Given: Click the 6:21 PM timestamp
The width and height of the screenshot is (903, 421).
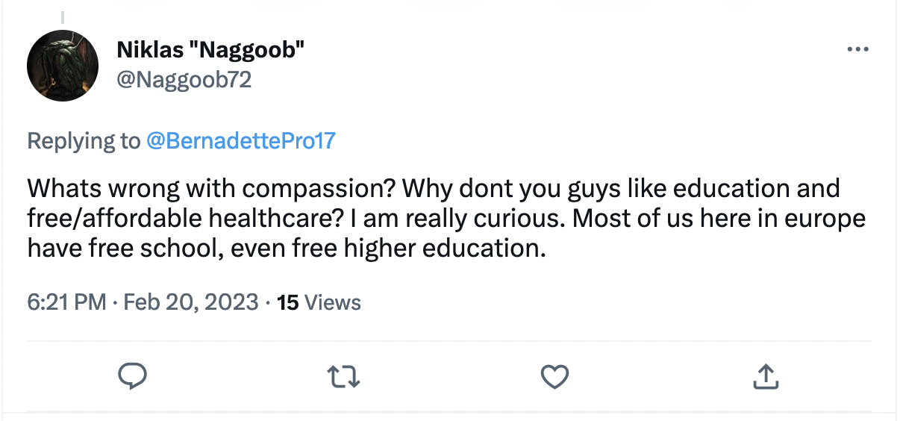Looking at the screenshot, I should pos(66,302).
